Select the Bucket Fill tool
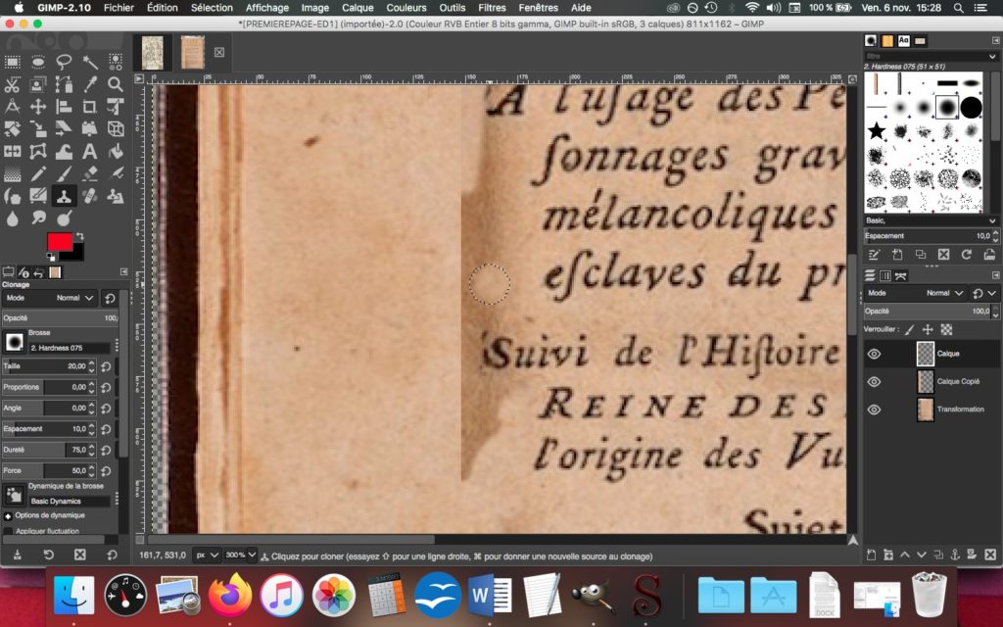Screen dimensions: 1003x627 [x=116, y=152]
